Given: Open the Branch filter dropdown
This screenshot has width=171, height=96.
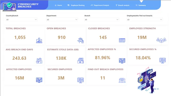Looking at the screenshot, I should tap(102, 19).
